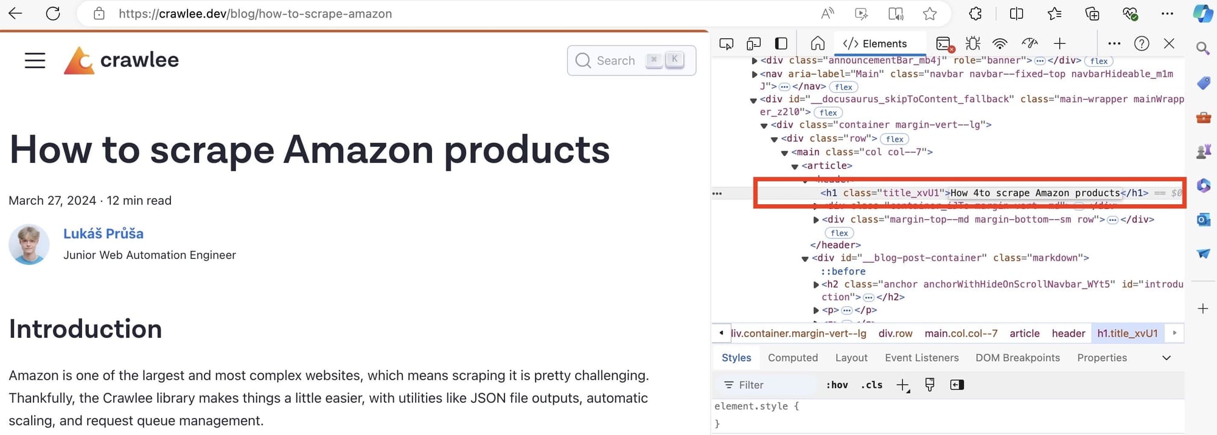Open the DOM Breakpoints pane
The image size is (1217, 435).
point(1017,358)
